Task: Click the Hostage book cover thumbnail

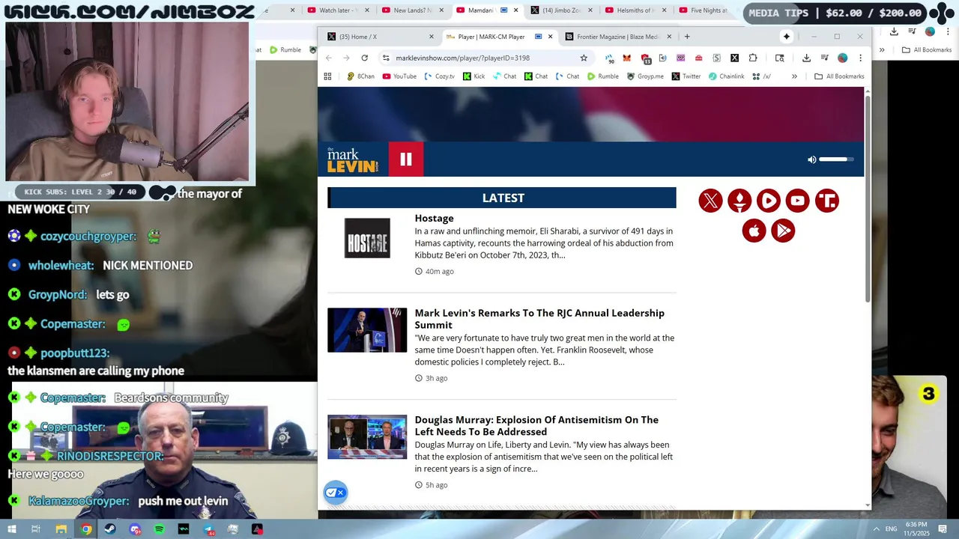Action: (367, 238)
